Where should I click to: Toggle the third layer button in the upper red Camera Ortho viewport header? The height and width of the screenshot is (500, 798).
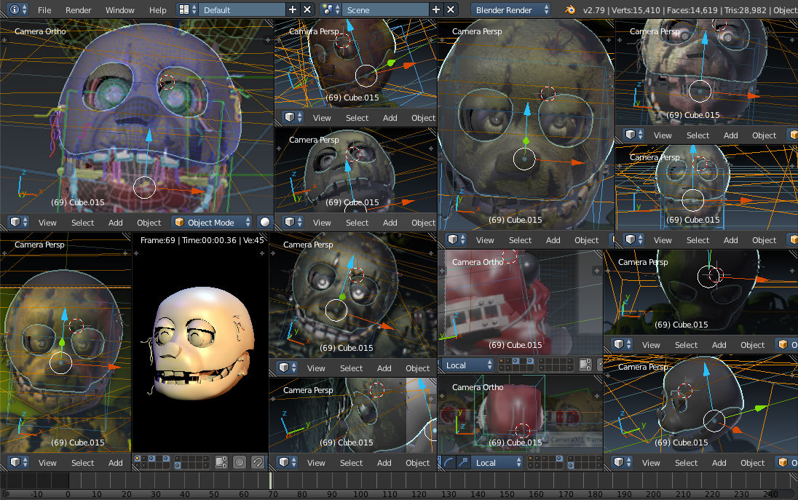[x=515, y=361]
